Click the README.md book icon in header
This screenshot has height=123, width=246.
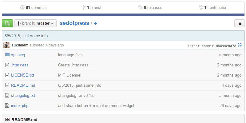[7, 120]
